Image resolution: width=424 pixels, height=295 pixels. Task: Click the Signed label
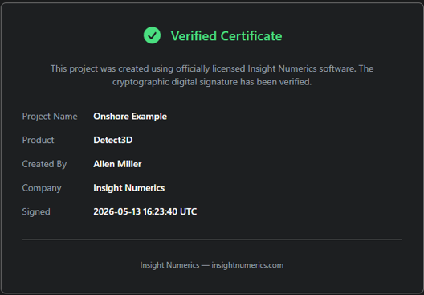[36, 211]
